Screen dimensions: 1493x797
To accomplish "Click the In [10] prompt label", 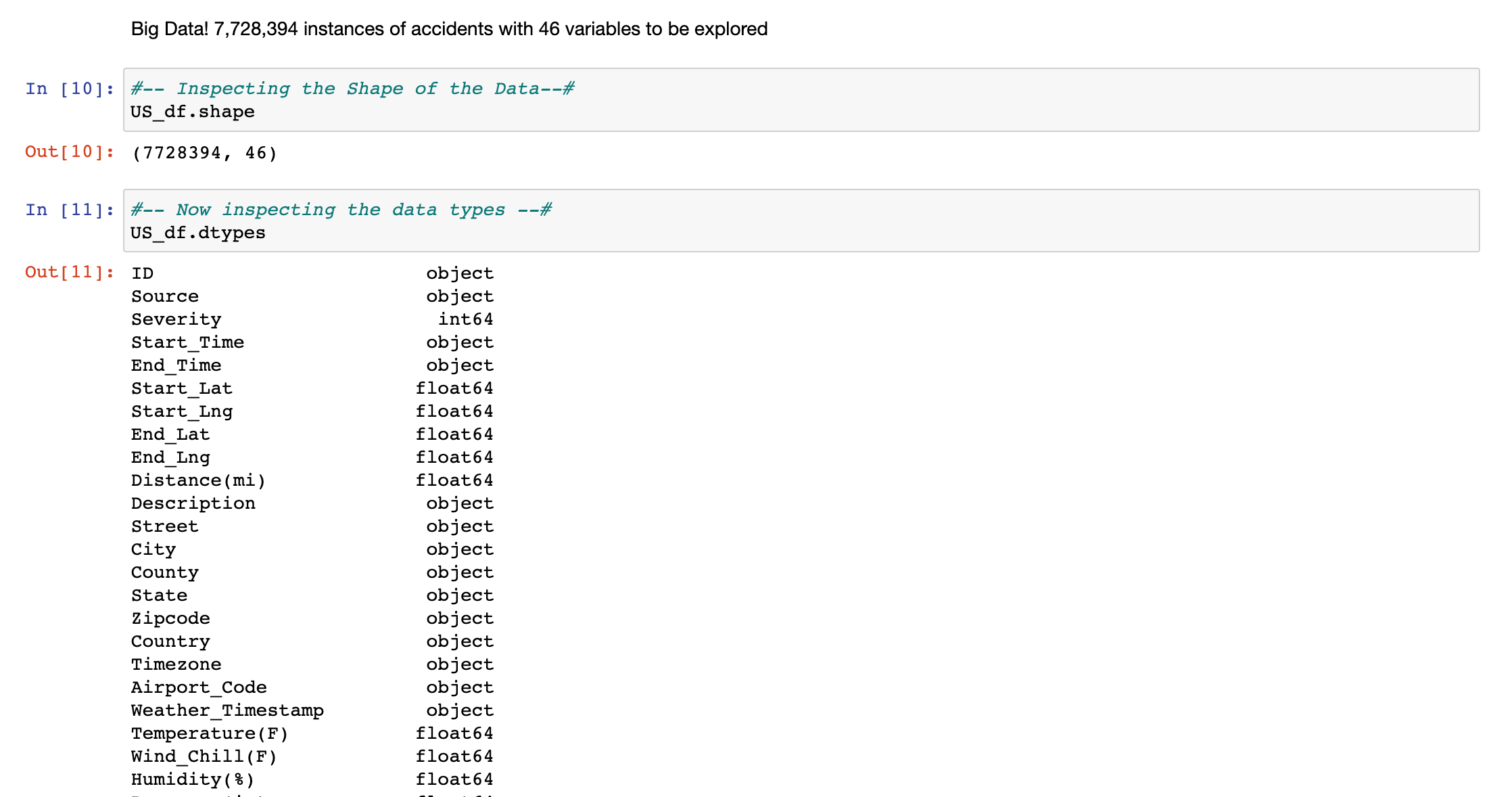I will [70, 89].
